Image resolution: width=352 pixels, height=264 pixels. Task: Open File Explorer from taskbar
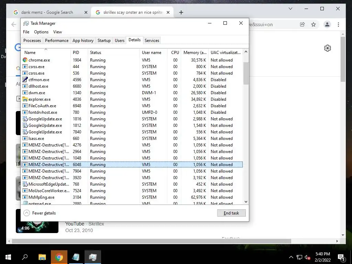click(42, 257)
